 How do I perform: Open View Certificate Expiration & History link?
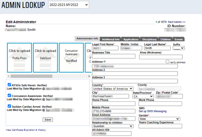26,130
